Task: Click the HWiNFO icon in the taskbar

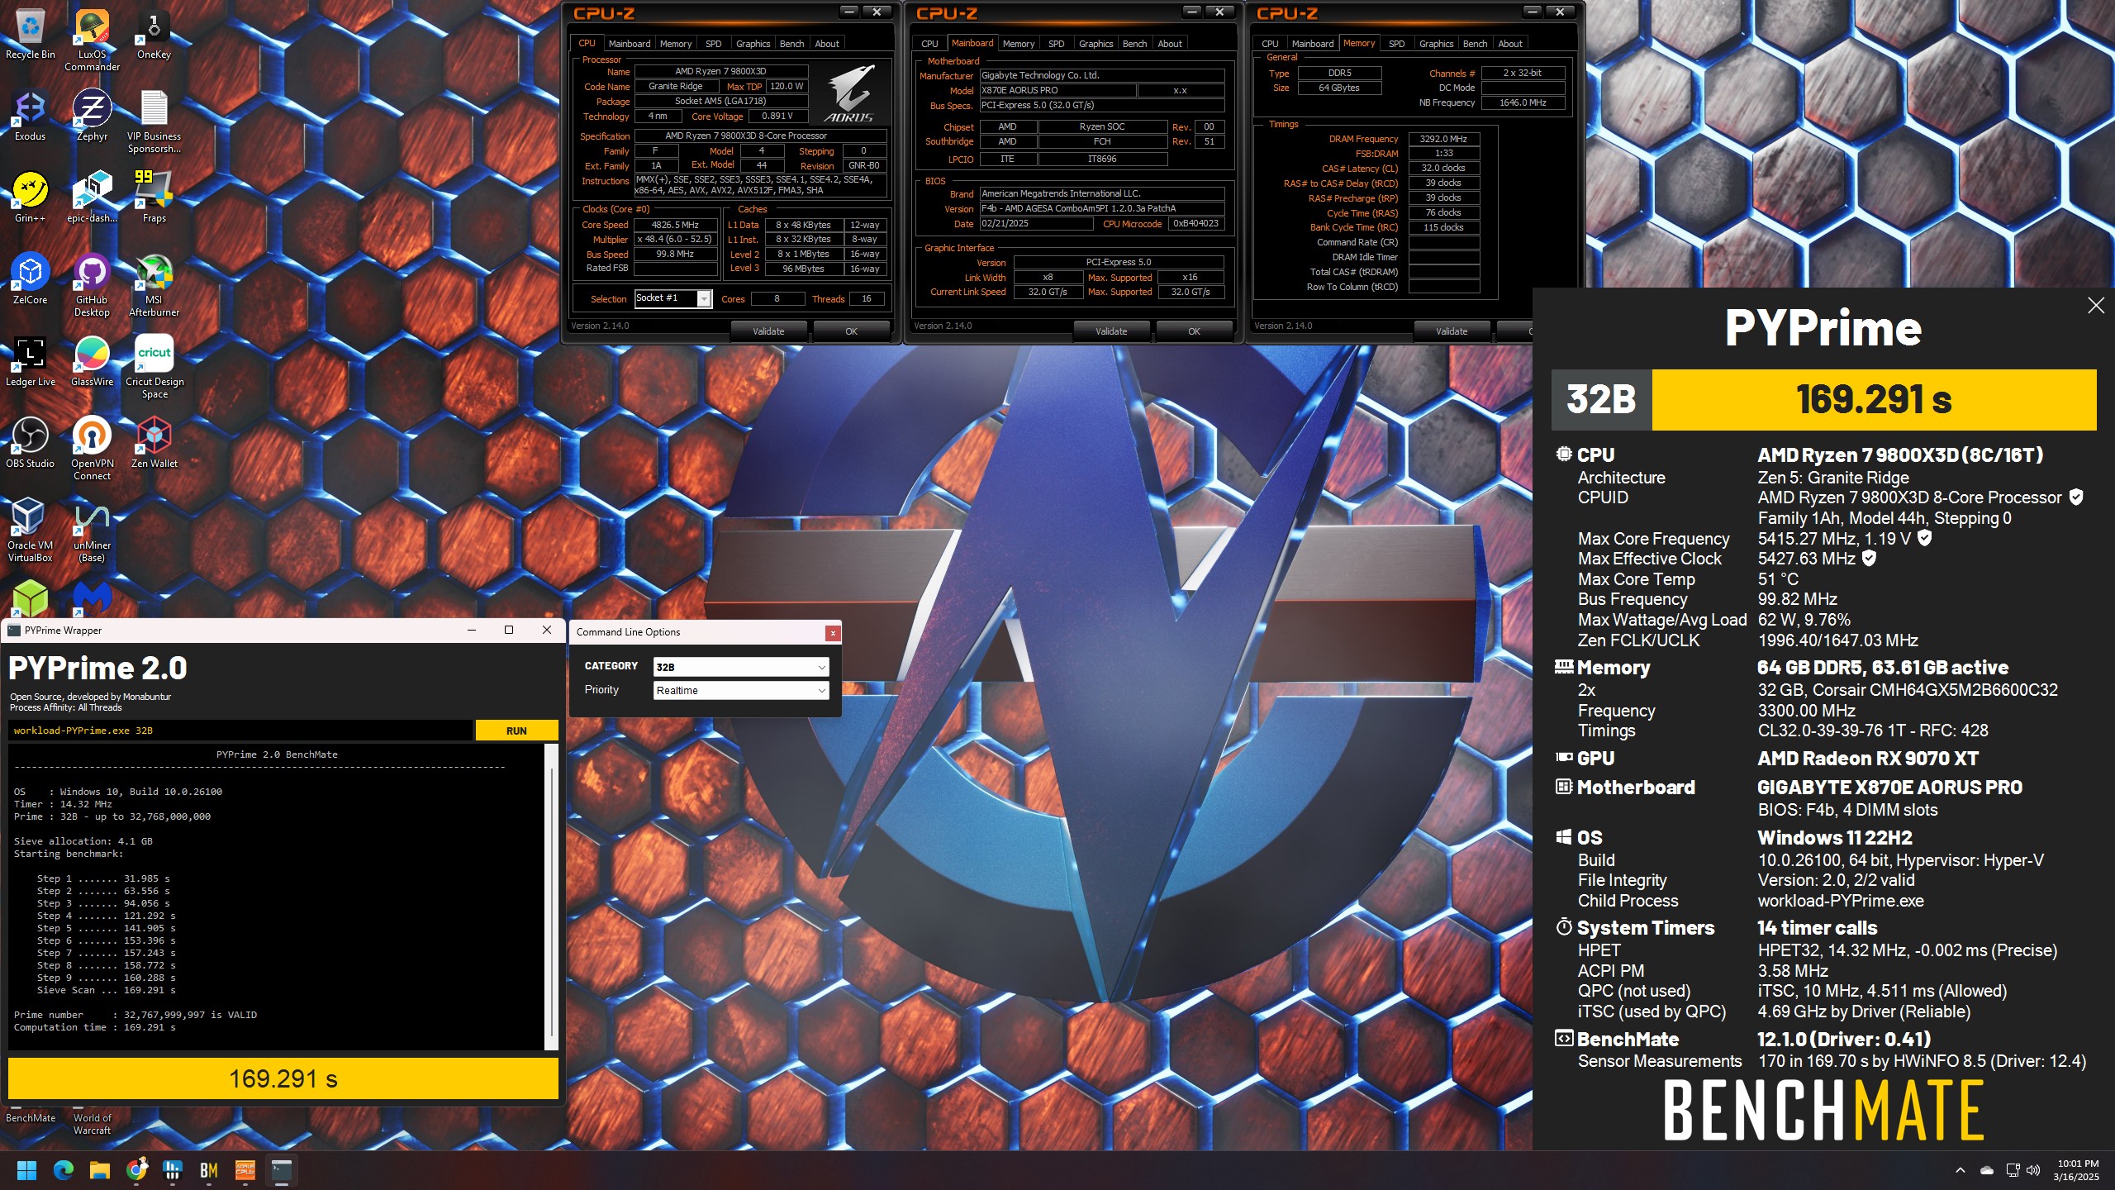Action: tap(173, 1169)
